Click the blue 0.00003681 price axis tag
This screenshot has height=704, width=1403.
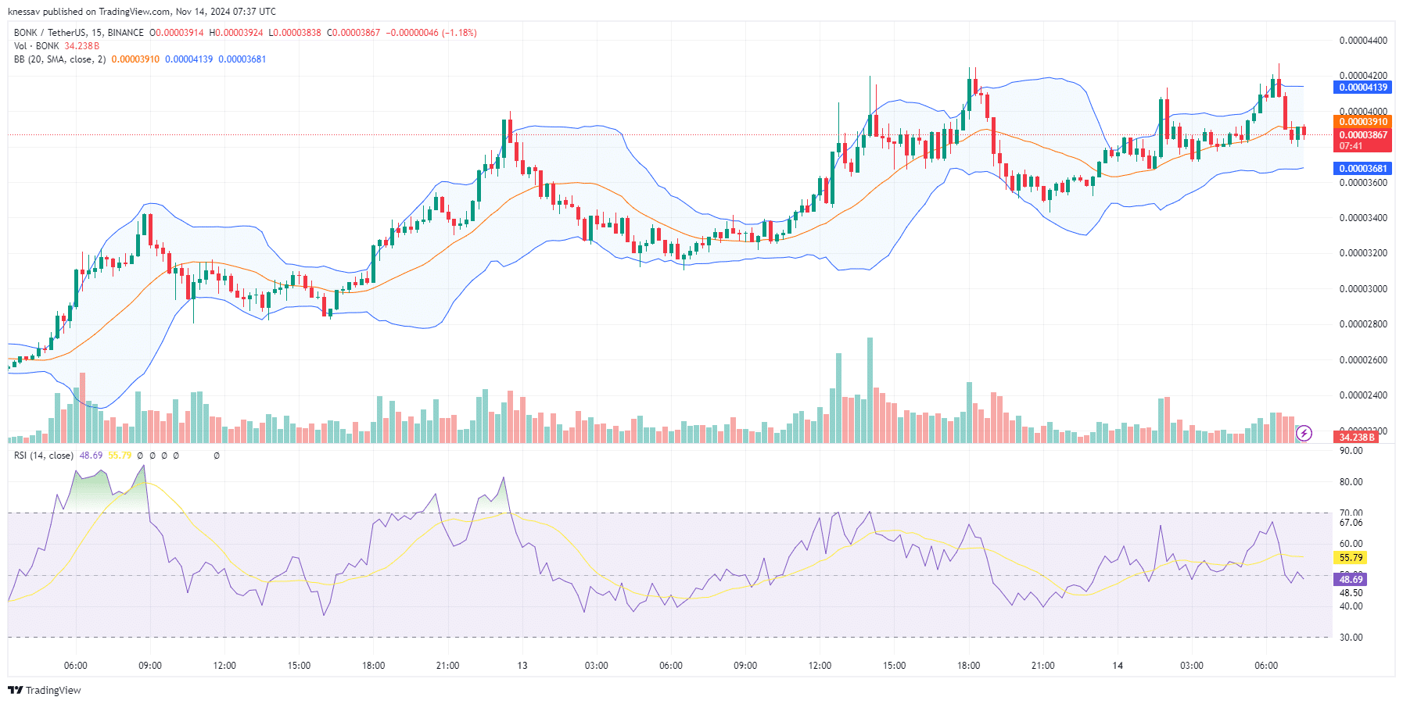tap(1362, 169)
